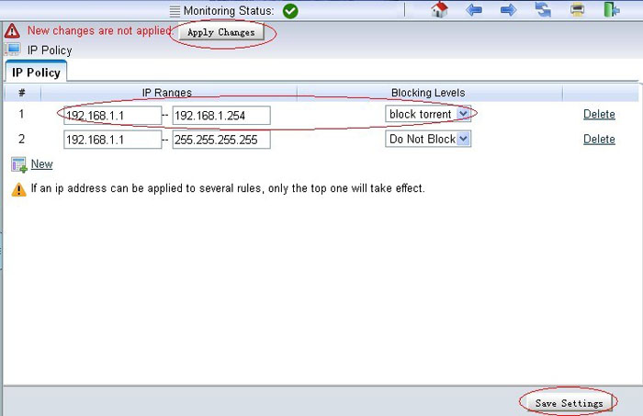Click the only-the-top-rule-takes-effect note text
Image resolution: width=643 pixels, height=416 pixels.
point(228,188)
